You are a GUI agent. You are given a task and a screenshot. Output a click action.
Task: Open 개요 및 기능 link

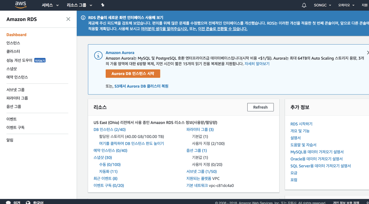pyautogui.click(x=300, y=131)
